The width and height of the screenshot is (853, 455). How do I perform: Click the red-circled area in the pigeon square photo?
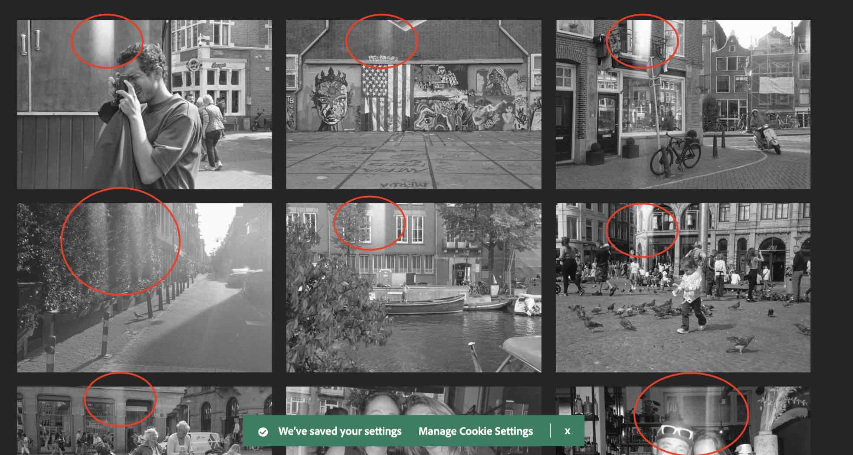tap(642, 230)
